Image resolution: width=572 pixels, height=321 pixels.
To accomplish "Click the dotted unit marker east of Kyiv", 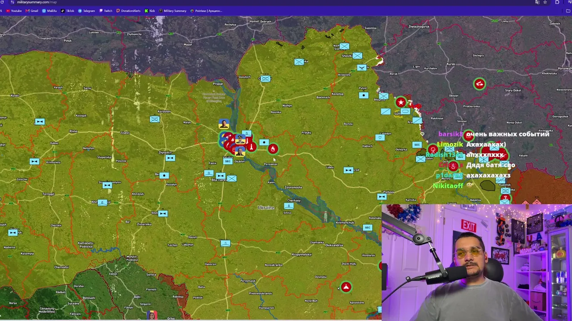I will pyautogui.click(x=264, y=143).
